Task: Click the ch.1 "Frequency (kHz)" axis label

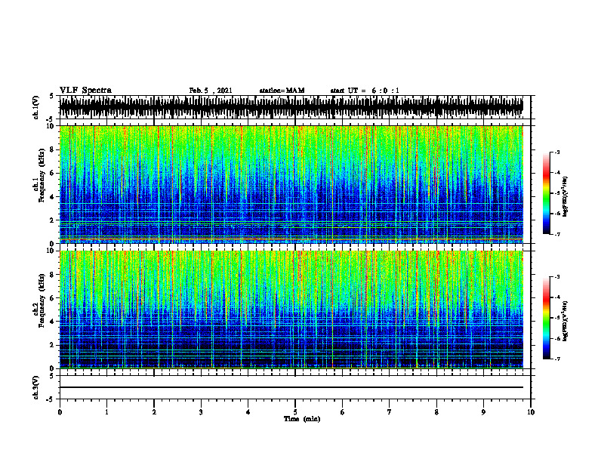Action: 42,175
